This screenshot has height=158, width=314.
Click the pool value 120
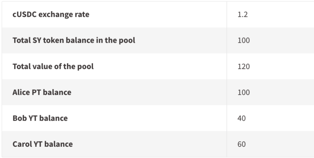[244, 66]
